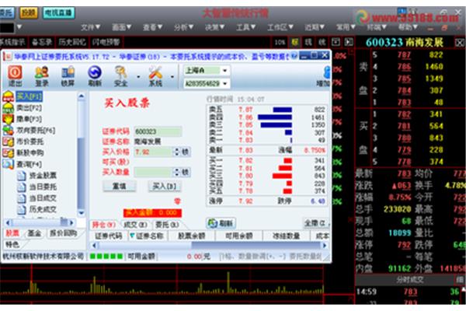
Task: Click the 全撤 cancel-all button
Action: click(315, 223)
